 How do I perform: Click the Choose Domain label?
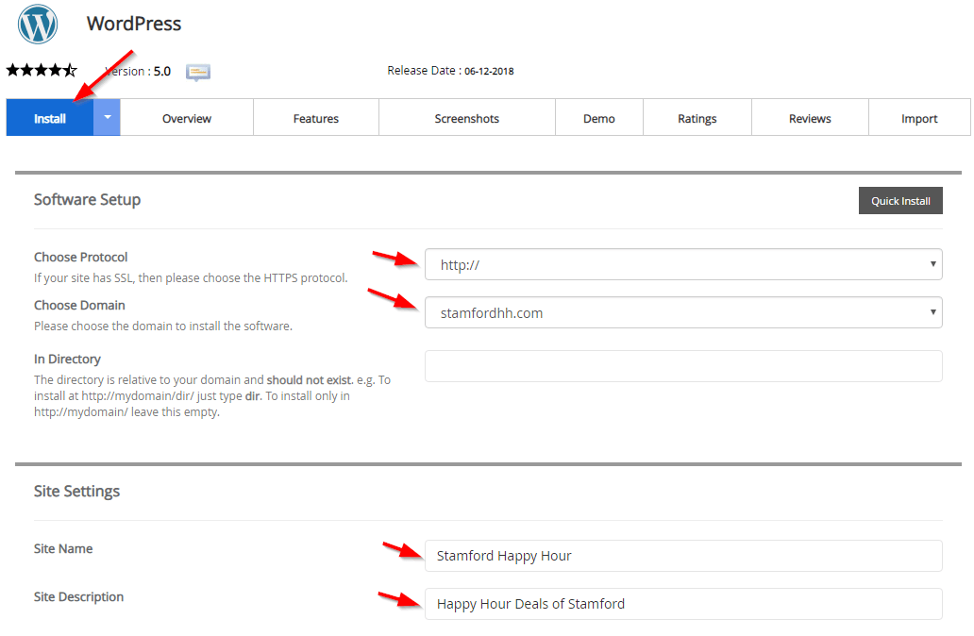[x=79, y=305]
